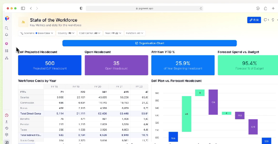Open notifications bell in the sidebar

pyautogui.click(x=7, y=34)
